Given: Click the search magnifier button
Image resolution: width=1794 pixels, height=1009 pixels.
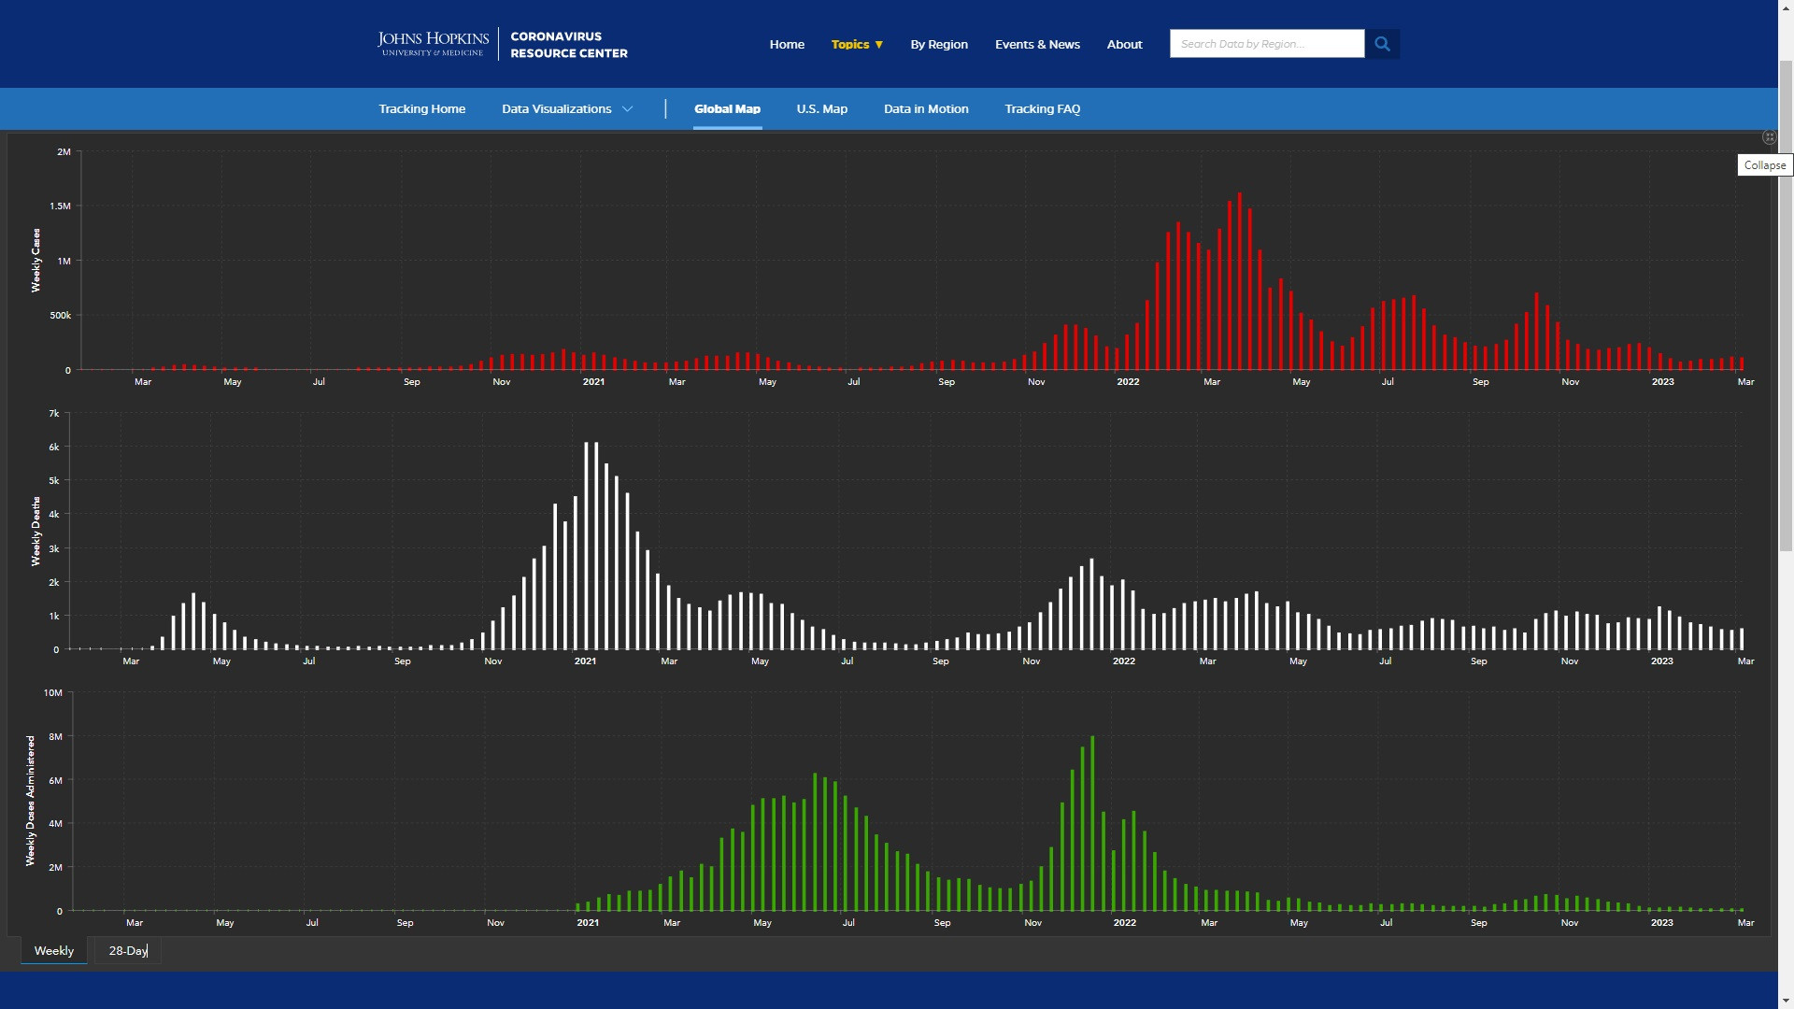Looking at the screenshot, I should (x=1382, y=44).
